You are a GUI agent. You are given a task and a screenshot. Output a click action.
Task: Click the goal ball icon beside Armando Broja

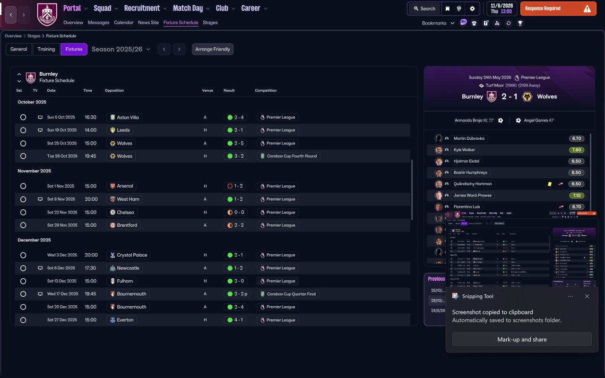point(501,120)
